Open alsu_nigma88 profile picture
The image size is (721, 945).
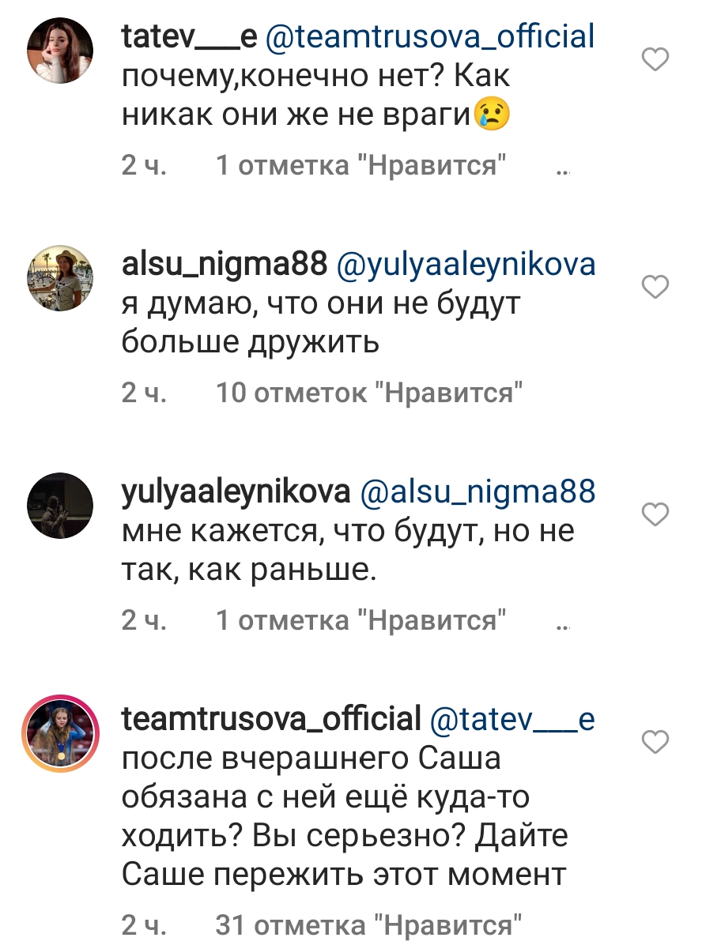(60, 278)
